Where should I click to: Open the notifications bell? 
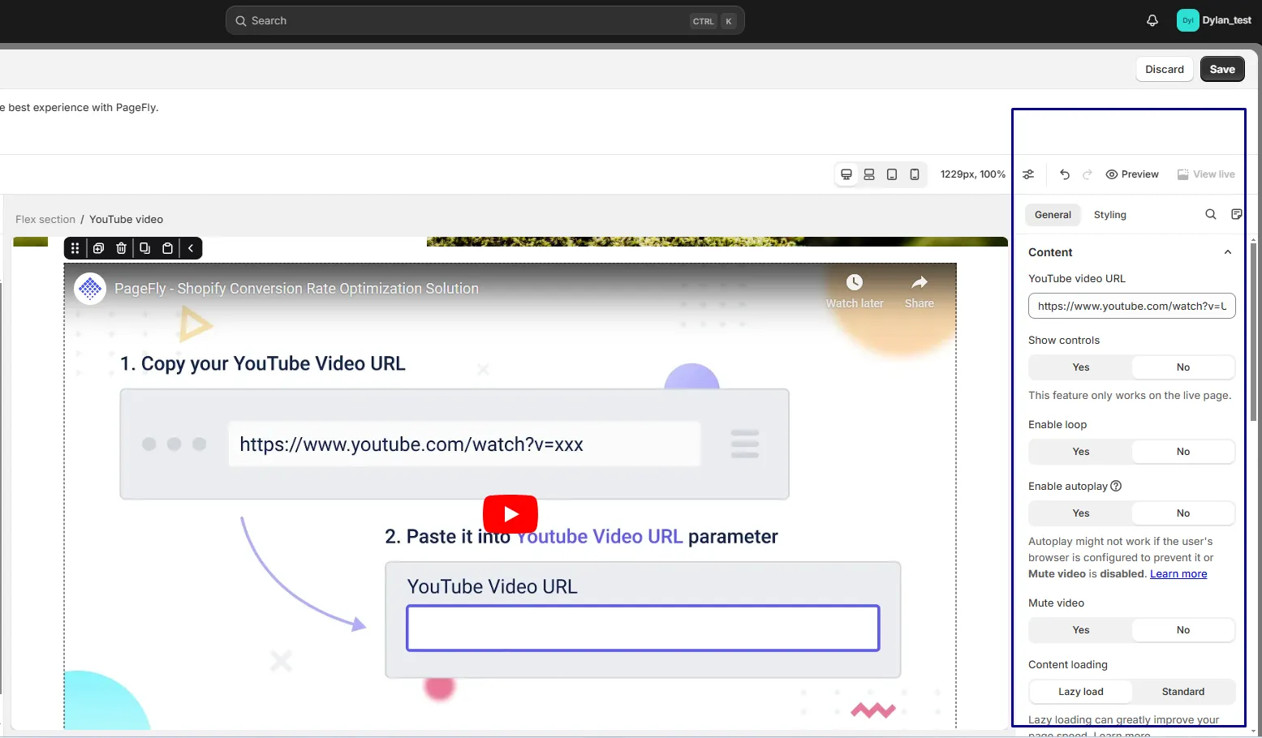[1152, 20]
